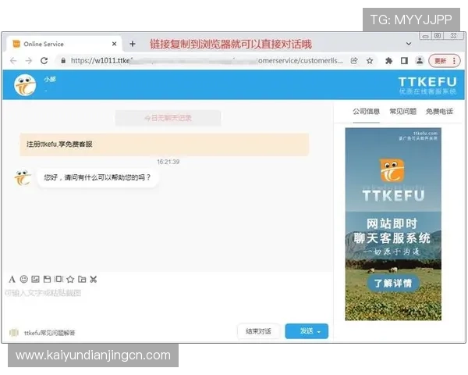Switch to the 免费电话 tab
The width and height of the screenshot is (468, 375).
pos(439,112)
